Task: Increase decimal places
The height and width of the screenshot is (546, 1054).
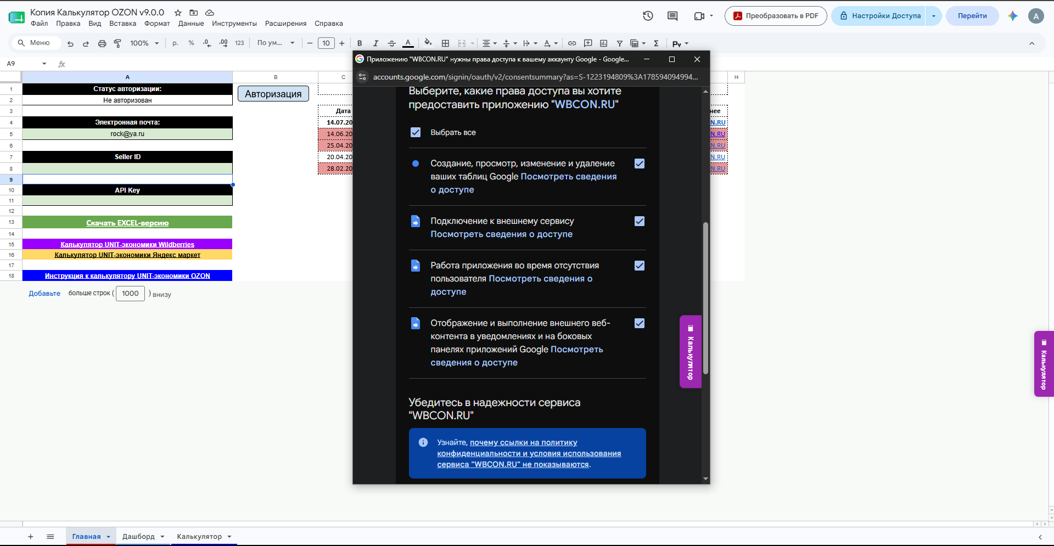Action: point(223,43)
